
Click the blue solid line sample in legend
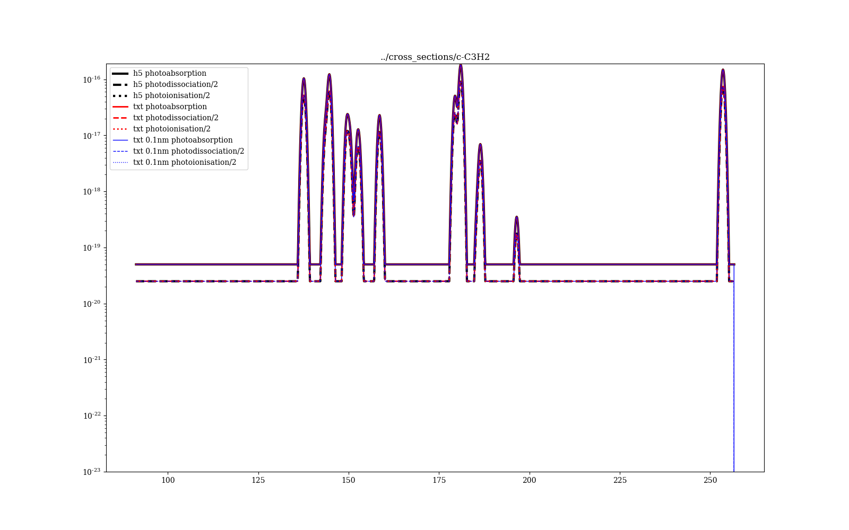[x=121, y=140]
